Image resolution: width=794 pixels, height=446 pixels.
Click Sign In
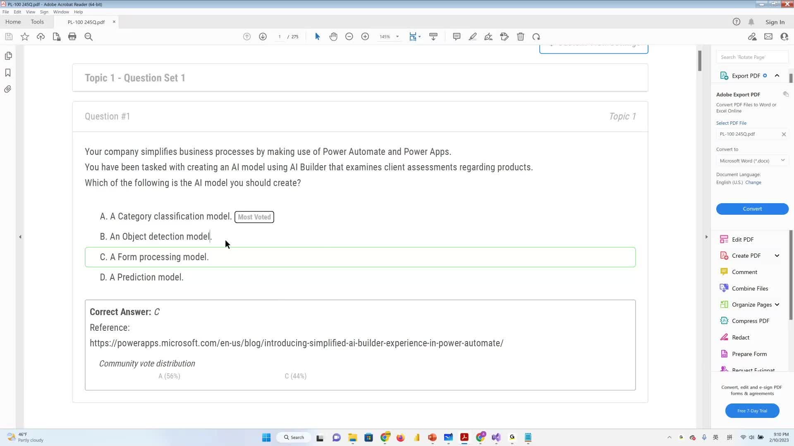click(775, 22)
